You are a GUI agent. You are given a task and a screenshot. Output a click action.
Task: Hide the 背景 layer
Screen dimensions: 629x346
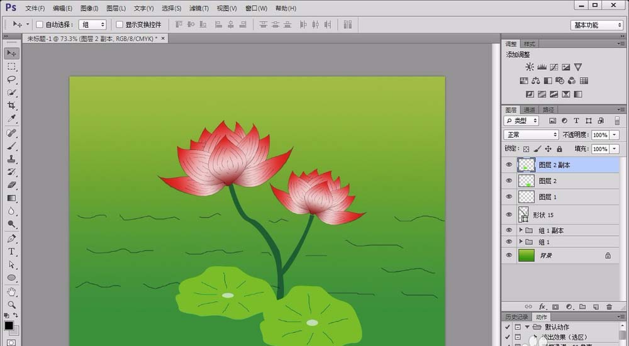509,255
